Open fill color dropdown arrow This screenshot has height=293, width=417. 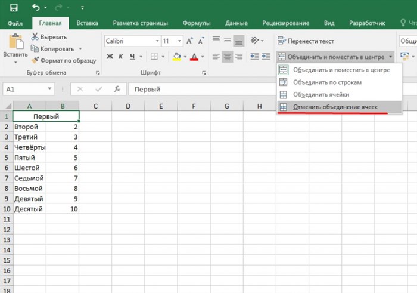click(x=185, y=57)
